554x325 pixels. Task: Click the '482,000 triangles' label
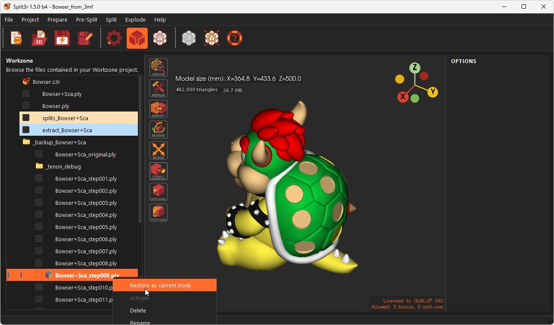197,89
